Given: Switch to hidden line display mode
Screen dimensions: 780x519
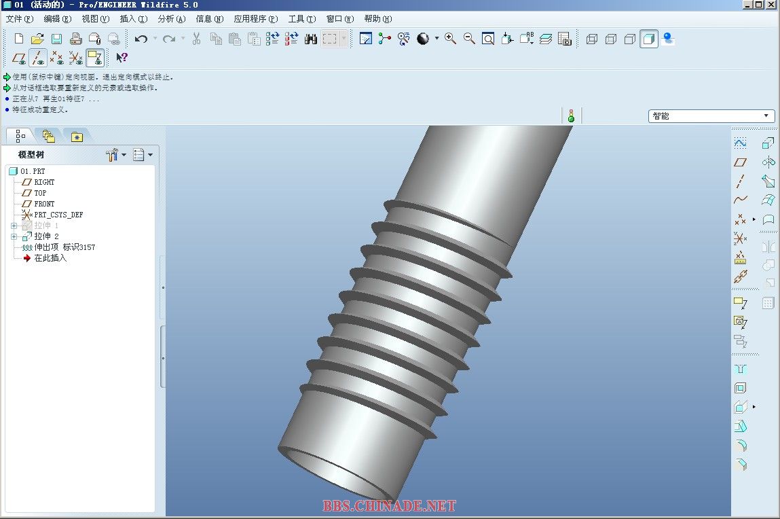Looking at the screenshot, I should [x=611, y=39].
